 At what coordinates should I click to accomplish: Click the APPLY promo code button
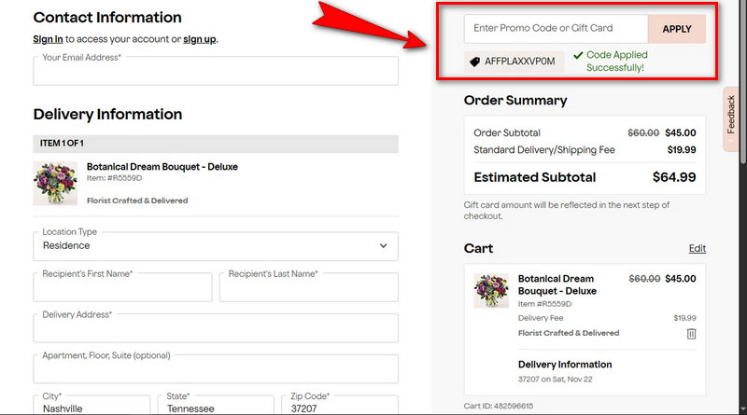[x=676, y=29]
